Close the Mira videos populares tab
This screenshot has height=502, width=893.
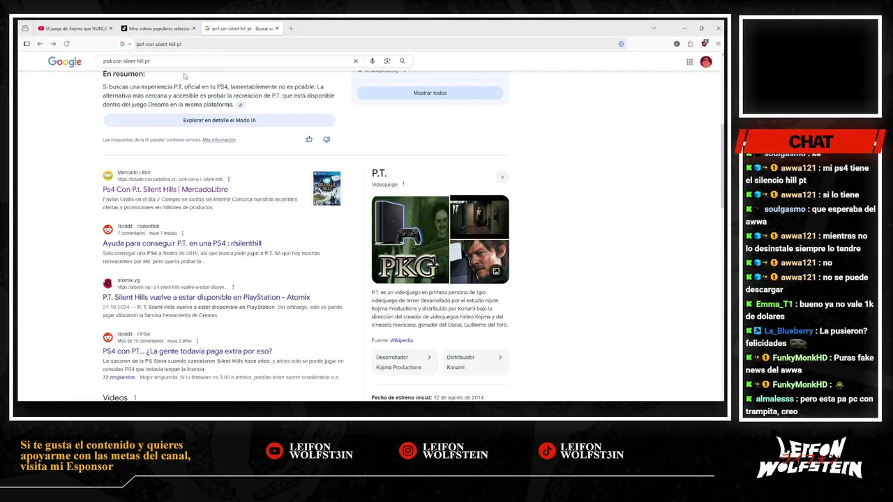194,29
